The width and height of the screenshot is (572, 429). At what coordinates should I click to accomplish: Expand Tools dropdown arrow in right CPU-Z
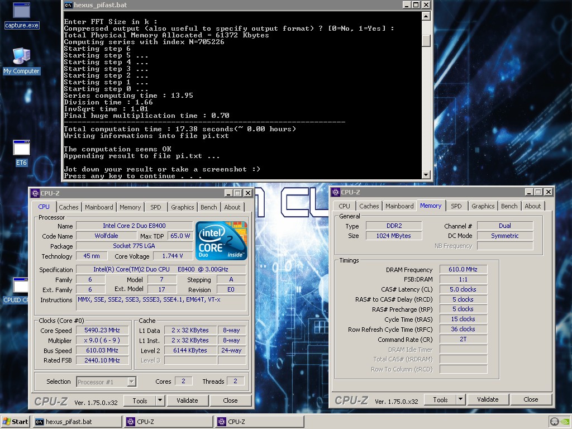click(461, 399)
